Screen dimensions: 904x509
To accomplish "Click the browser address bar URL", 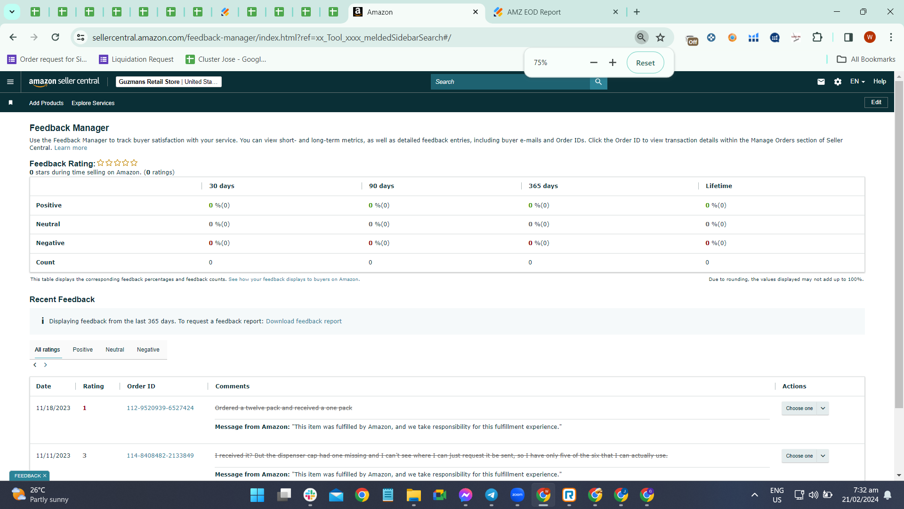I will click(272, 37).
